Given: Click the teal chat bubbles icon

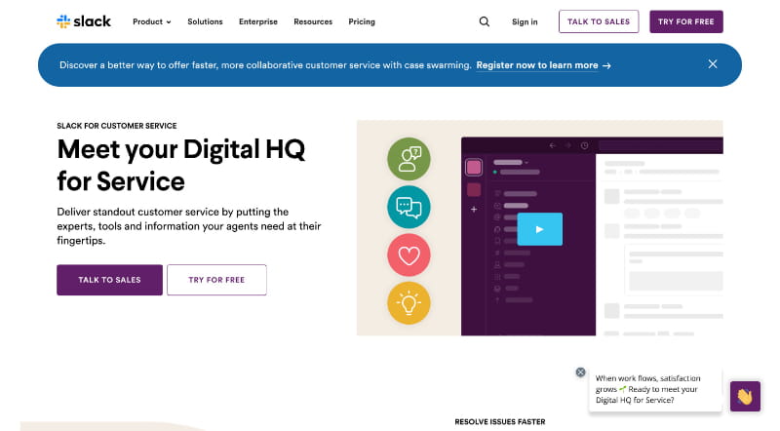Looking at the screenshot, I should (x=409, y=207).
